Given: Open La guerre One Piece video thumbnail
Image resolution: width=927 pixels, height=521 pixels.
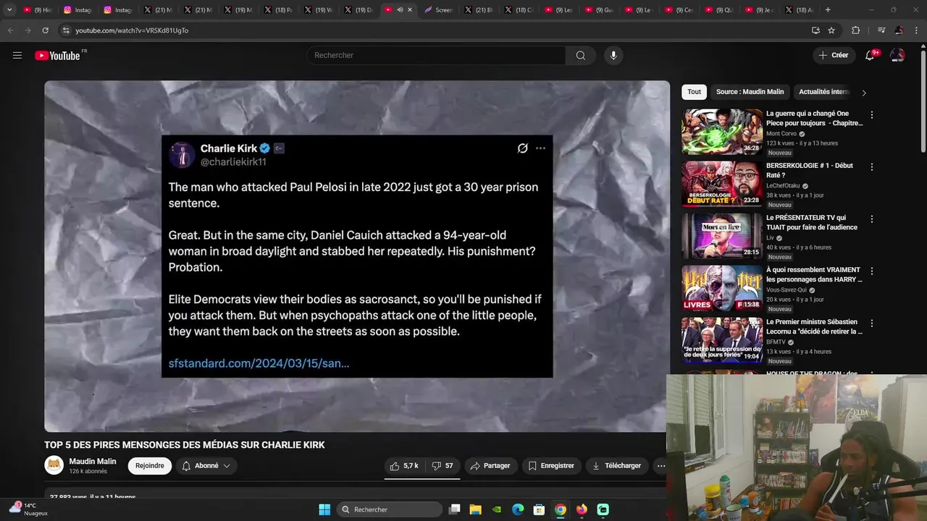Looking at the screenshot, I should [x=722, y=132].
